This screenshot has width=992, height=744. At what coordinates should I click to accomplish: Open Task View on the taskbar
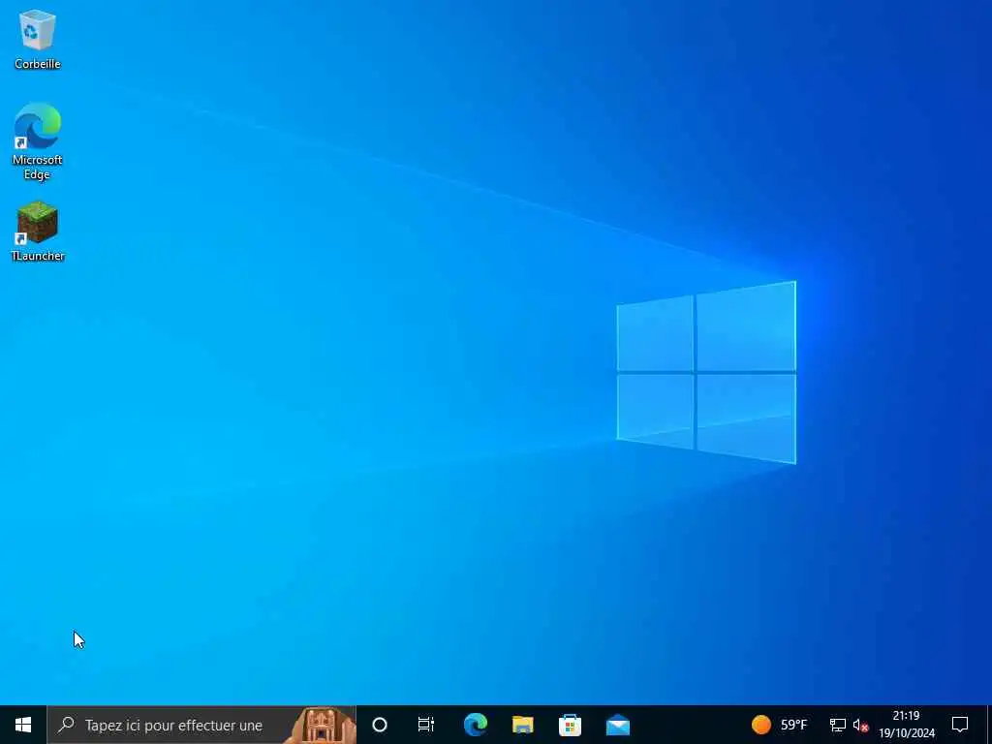pyautogui.click(x=426, y=725)
